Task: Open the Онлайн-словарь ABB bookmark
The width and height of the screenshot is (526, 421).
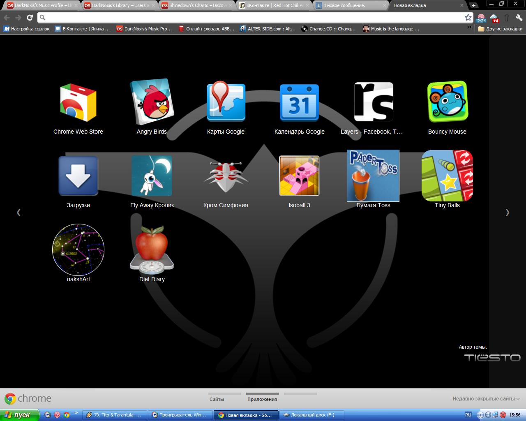Action: coord(206,29)
